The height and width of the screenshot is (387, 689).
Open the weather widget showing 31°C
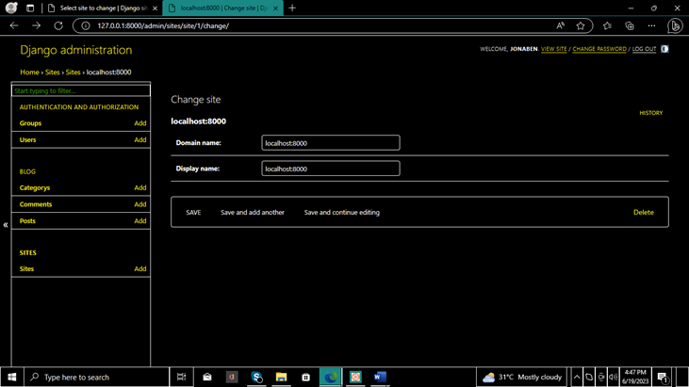point(521,377)
